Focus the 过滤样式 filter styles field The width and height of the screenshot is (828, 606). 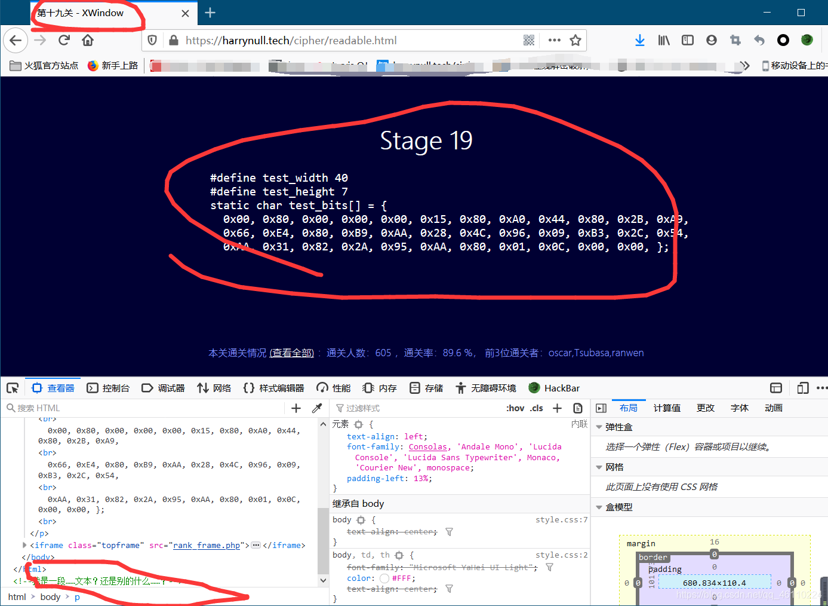point(418,408)
